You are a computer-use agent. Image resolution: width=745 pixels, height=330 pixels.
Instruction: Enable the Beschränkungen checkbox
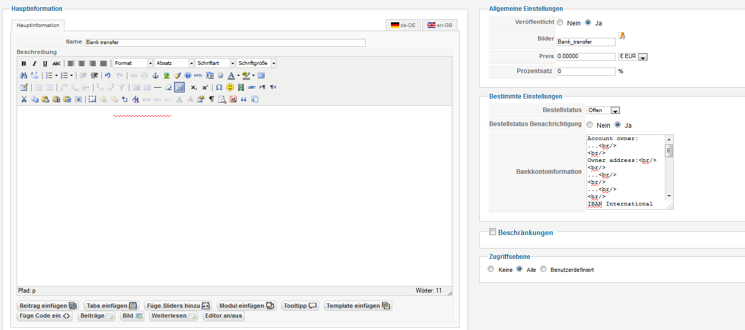pyautogui.click(x=493, y=232)
